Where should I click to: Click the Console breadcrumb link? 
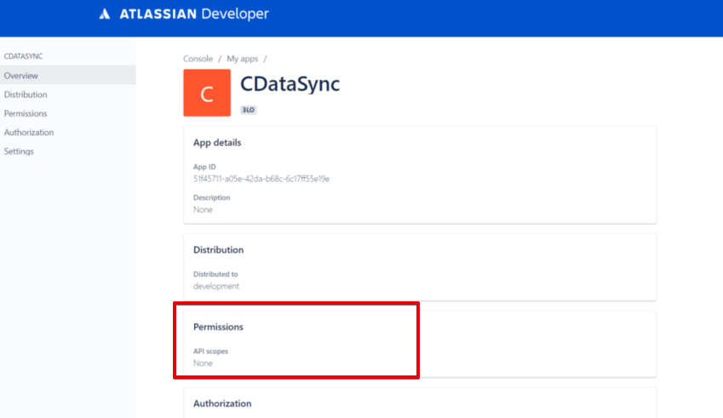pos(198,59)
